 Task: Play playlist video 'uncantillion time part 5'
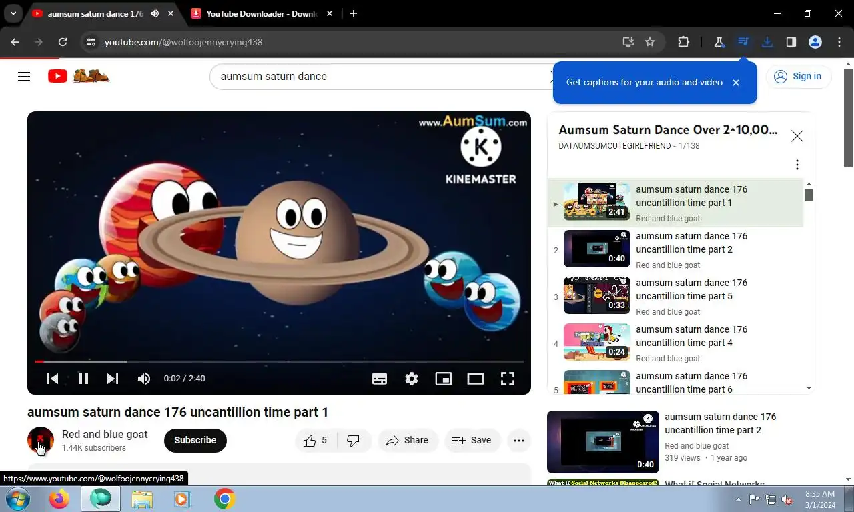675,296
